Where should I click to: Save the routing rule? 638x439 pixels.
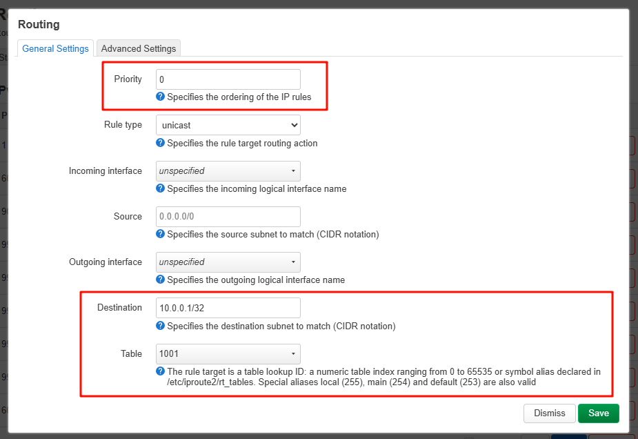598,413
